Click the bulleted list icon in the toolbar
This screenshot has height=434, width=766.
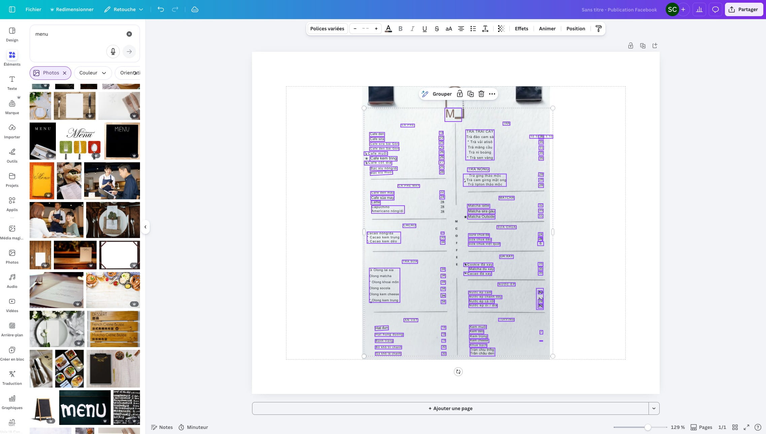point(473,29)
